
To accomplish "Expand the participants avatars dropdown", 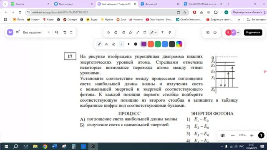I will click(x=238, y=32).
